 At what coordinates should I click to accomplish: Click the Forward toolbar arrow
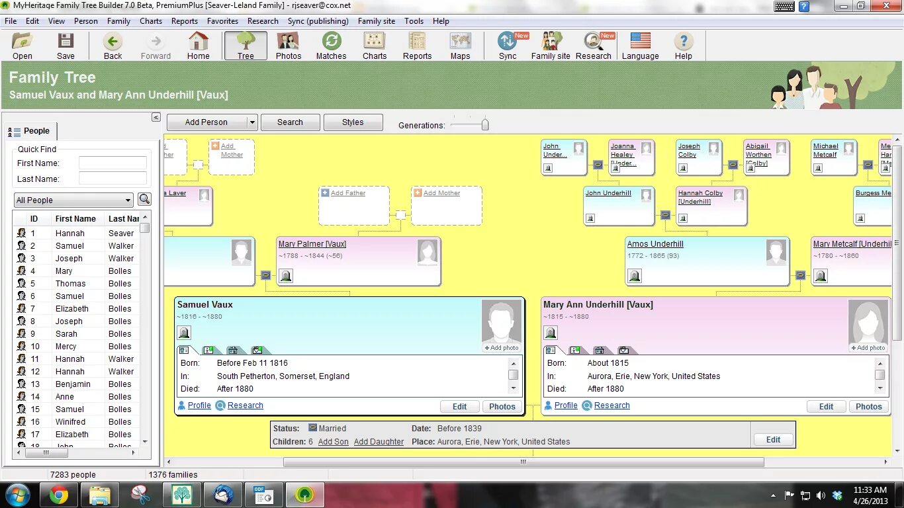pos(156,46)
